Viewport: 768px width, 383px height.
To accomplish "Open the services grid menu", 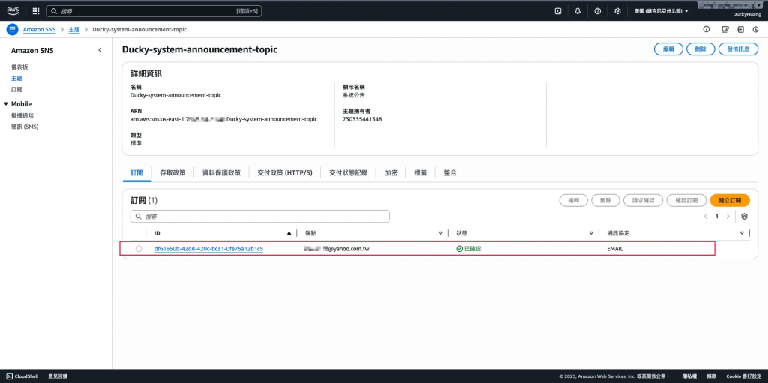I will click(x=36, y=11).
